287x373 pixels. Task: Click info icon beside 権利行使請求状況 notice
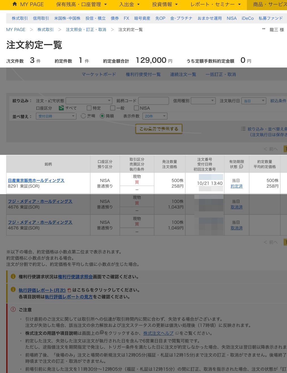click(x=13, y=276)
